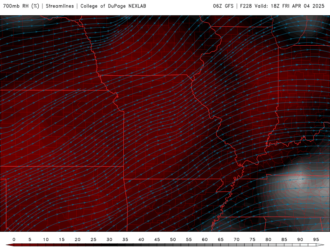Click the '40' label on color scale
This screenshot has width=330, height=247.
[x=141, y=240]
